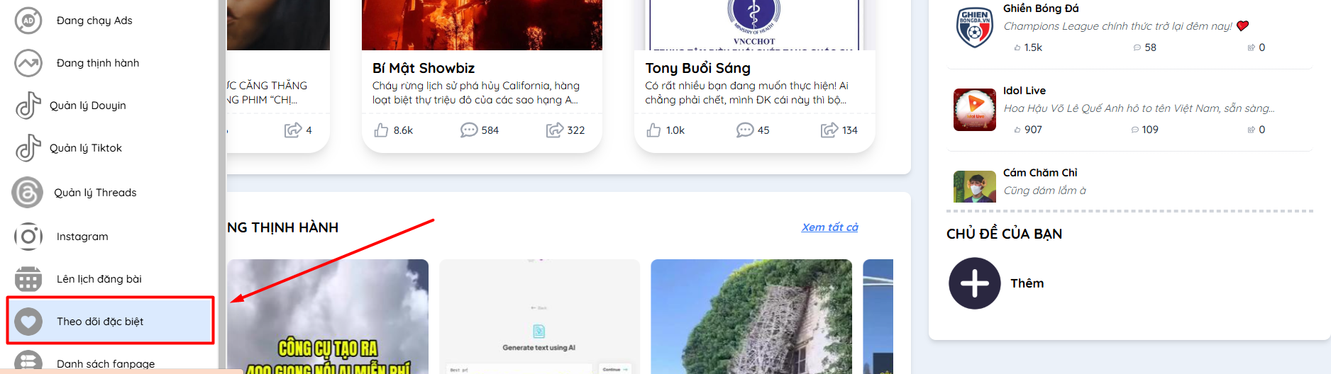Click comment icon on Bí Mật Showbiz

pyautogui.click(x=468, y=130)
